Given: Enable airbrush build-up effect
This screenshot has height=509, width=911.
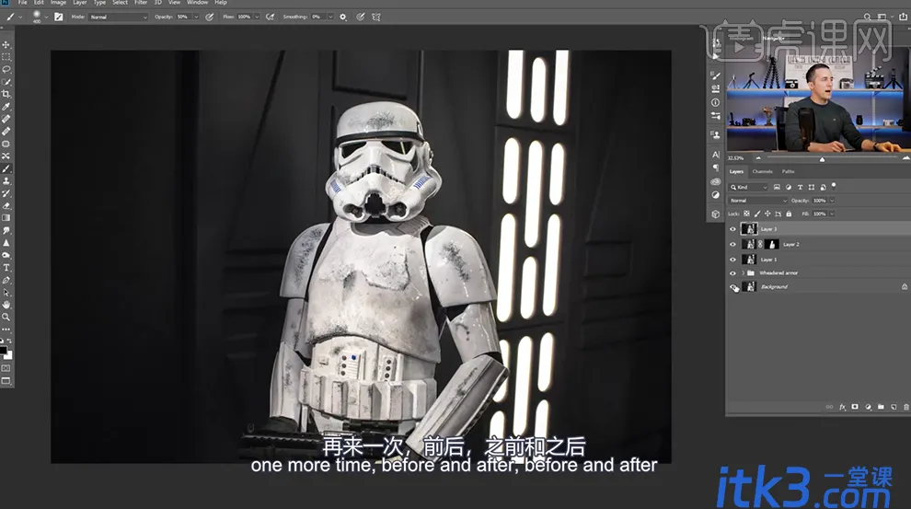Looking at the screenshot, I should [271, 17].
